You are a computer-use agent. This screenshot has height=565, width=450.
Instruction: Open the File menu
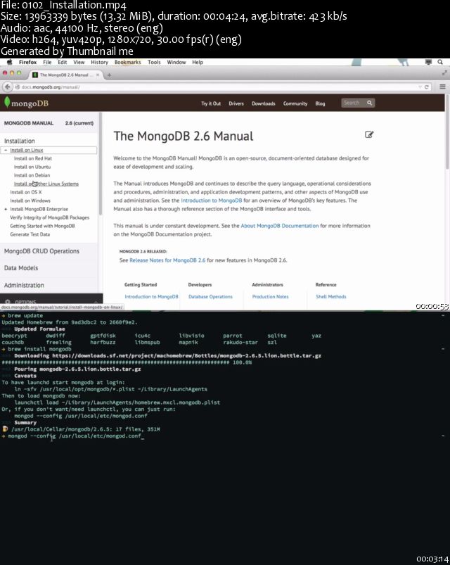(47, 62)
